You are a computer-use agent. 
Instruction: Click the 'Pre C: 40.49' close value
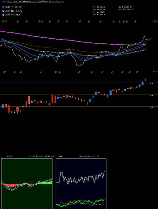click(99, 15)
